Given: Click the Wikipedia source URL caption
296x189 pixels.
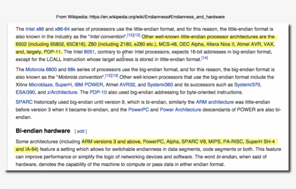Looking at the screenshot, I should coord(140,17).
